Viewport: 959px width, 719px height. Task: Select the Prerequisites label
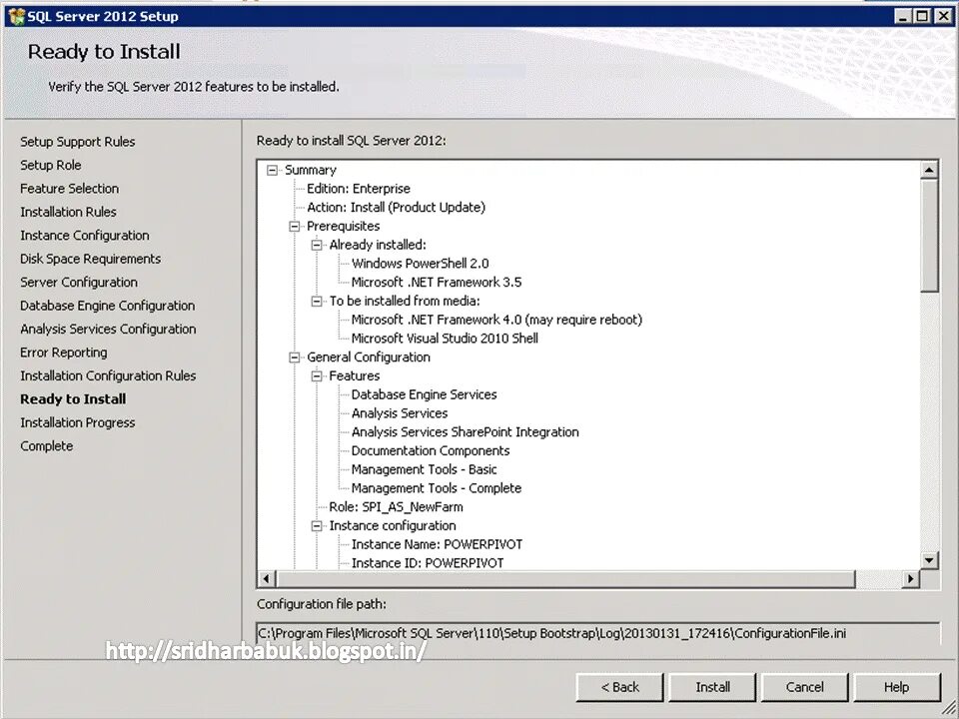click(343, 227)
